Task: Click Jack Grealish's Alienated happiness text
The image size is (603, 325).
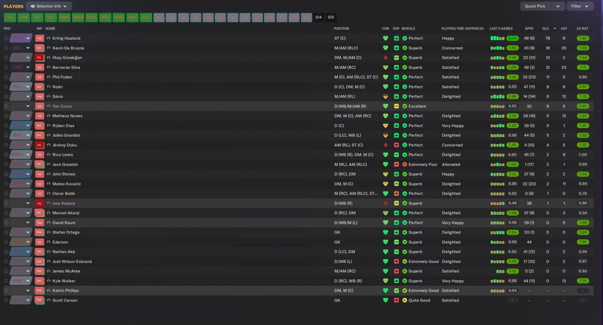Action: (x=451, y=164)
